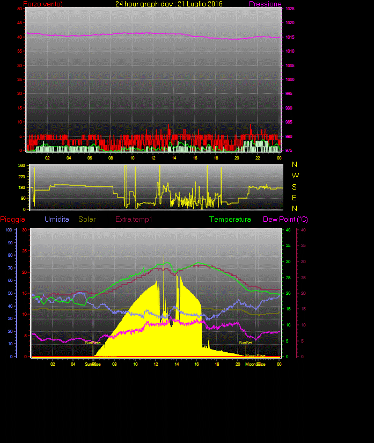The height and width of the screenshot is (443, 374).
Task: Click the green 'Temperatura' legend label
Action: pyautogui.click(x=230, y=220)
